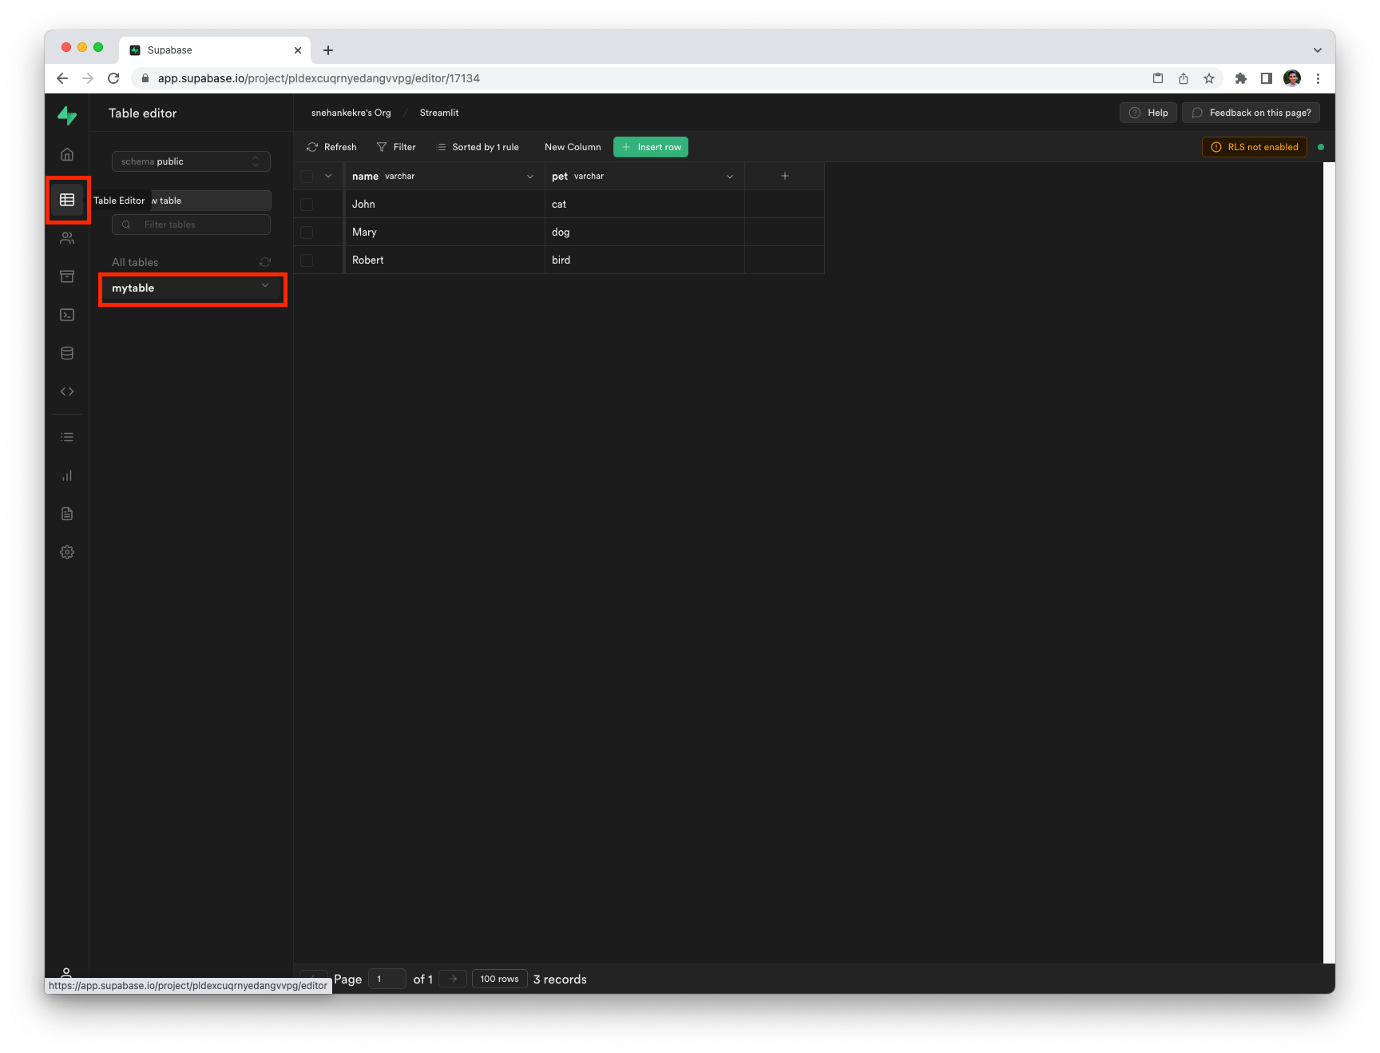1380x1053 pixels.
Task: Open the schema public dropdown
Action: 191,161
